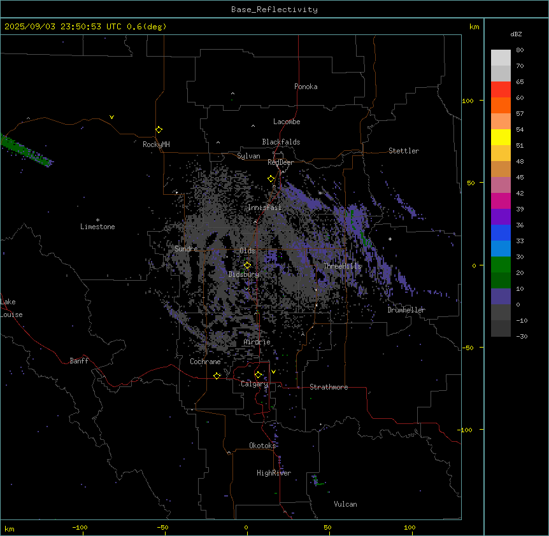Click the Innisfail town label
Image resolution: width=549 pixels, height=536 pixels.
pos(264,208)
